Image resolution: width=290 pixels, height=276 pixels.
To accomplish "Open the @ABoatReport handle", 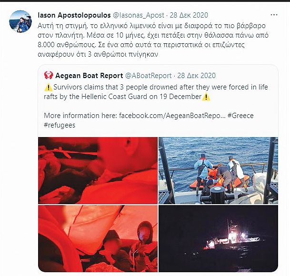I will point(148,76).
